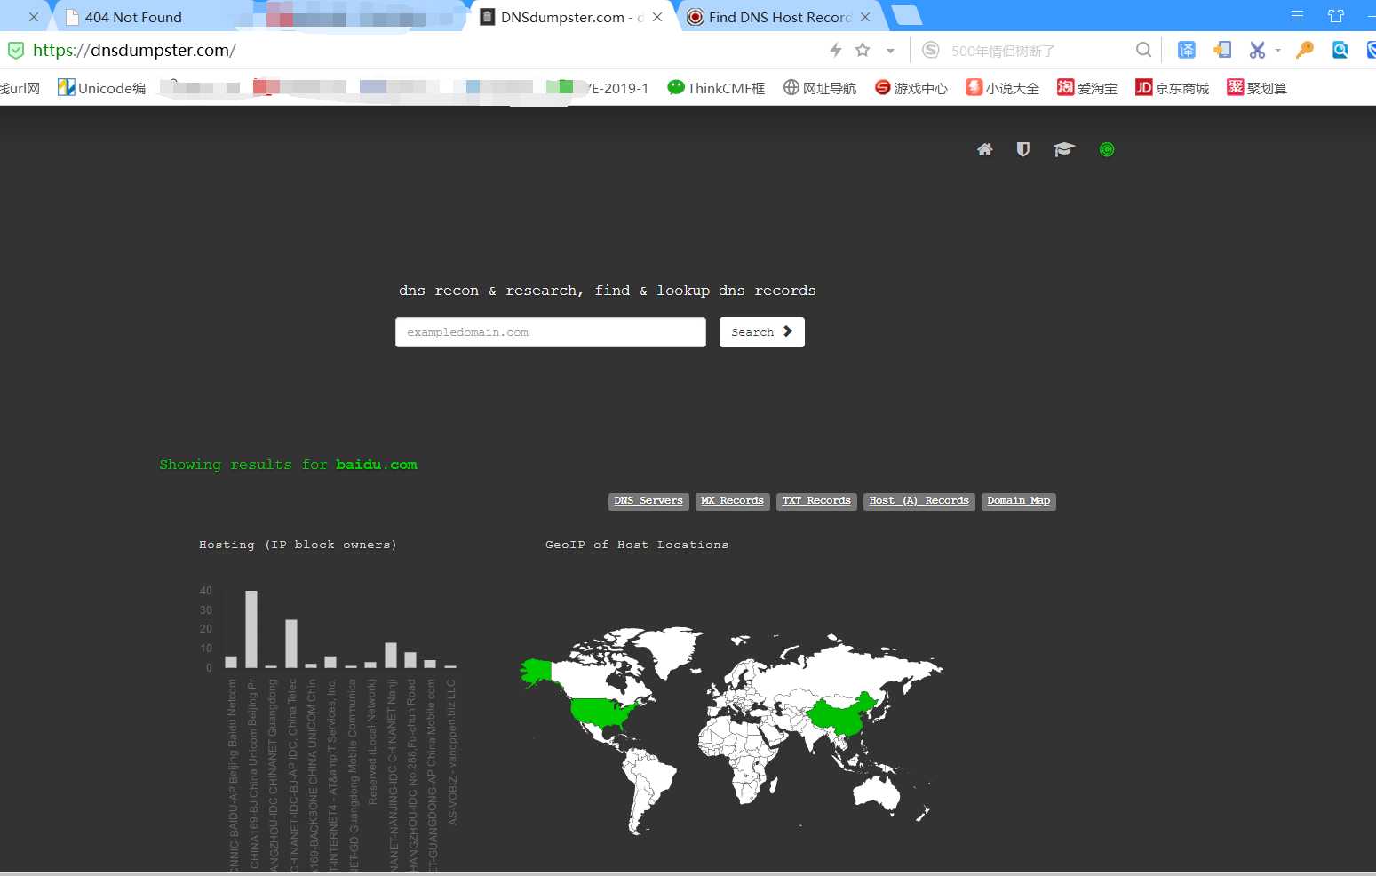
Task: Click the blue window extension icon
Action: click(x=1222, y=50)
